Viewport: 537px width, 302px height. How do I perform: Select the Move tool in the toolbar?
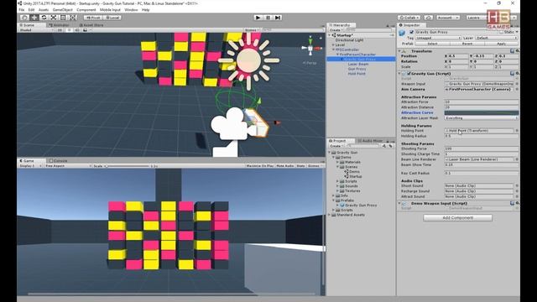tap(34, 18)
